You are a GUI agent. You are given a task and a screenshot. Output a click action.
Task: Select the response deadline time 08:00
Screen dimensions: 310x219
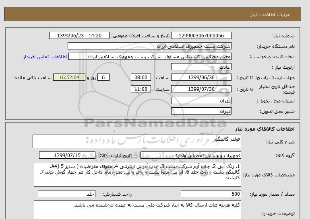point(141,77)
